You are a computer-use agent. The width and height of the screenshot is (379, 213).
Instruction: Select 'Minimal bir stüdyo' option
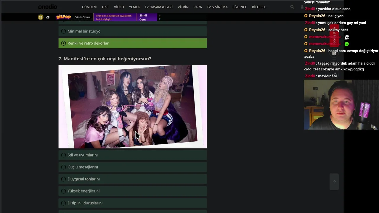133,31
